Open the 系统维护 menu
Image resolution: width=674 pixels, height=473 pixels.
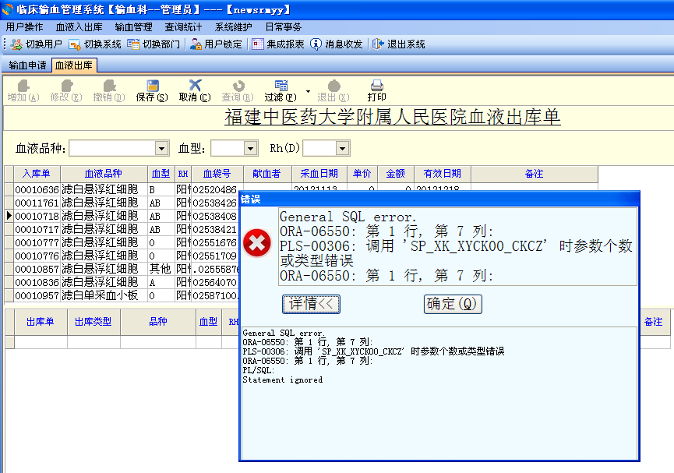[x=234, y=27]
